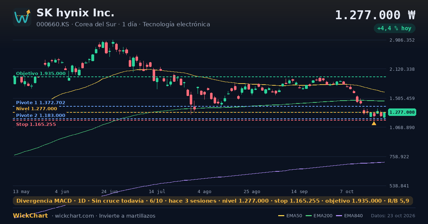Click the 1.505.459 price axis label
Screen dimensions: 428x224
[x=402, y=98]
